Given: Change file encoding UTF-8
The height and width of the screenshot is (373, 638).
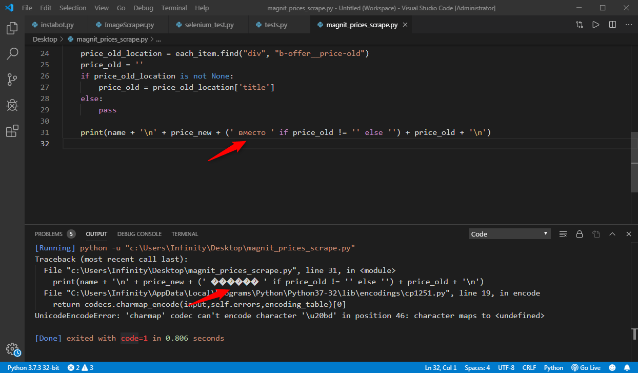Looking at the screenshot, I should (507, 368).
